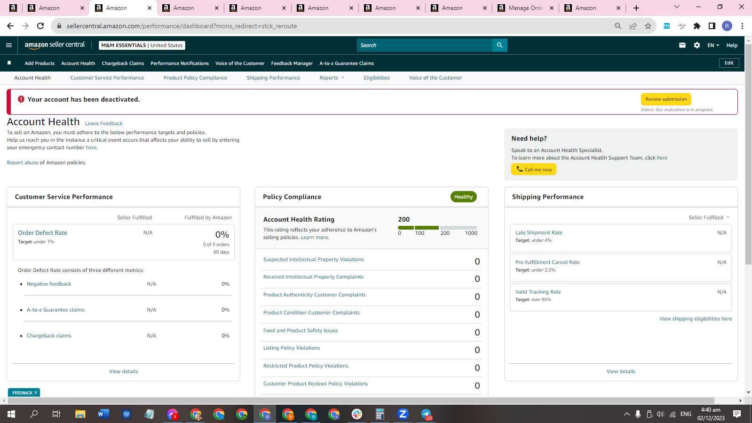Focus the Seller Central search field

(x=424, y=45)
